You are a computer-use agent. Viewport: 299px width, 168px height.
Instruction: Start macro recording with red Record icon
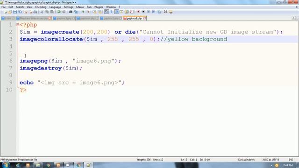point(138,12)
